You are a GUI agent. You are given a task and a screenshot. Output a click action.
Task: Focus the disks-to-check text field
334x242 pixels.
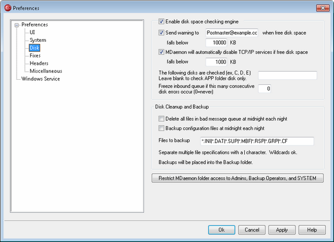[287, 76]
